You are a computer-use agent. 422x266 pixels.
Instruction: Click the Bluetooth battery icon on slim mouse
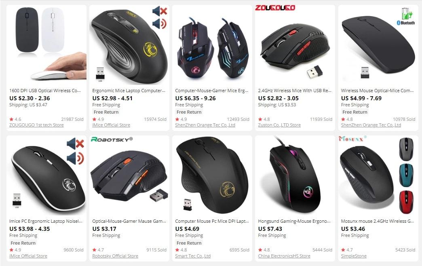pyautogui.click(x=406, y=17)
